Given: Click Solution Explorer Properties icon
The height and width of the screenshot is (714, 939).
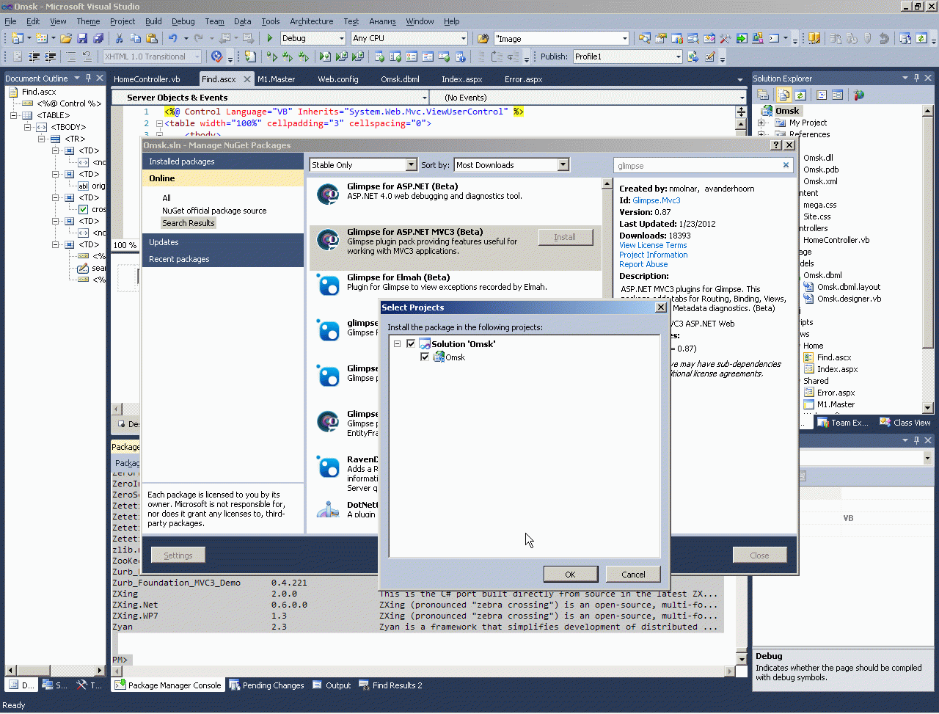Looking at the screenshot, I should point(763,95).
